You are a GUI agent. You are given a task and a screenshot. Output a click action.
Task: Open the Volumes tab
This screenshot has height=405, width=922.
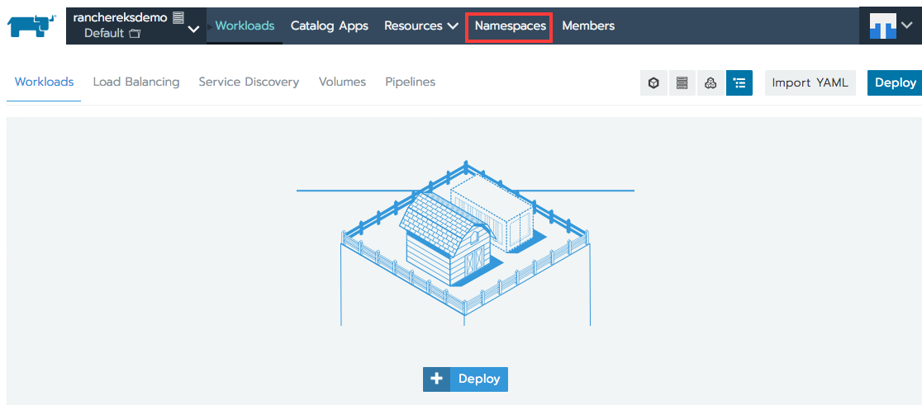point(342,82)
